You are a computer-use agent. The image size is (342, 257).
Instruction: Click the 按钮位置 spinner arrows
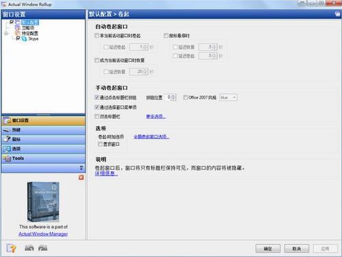173,97
